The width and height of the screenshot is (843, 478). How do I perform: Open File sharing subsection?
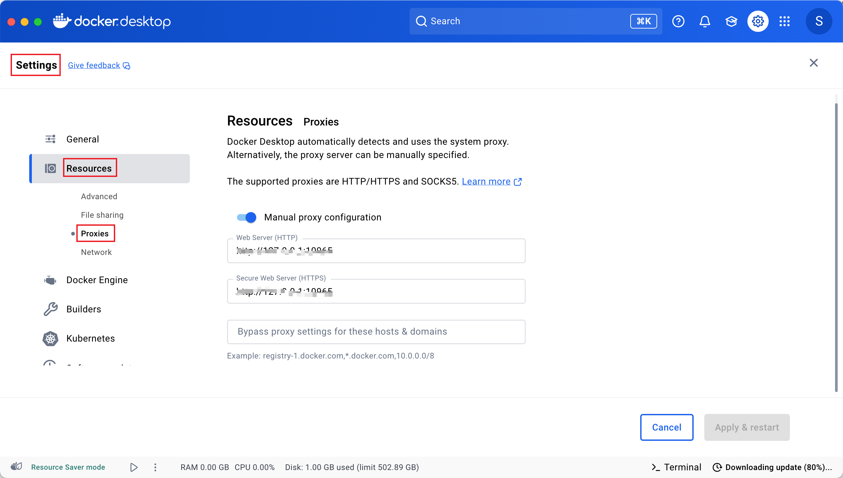pyautogui.click(x=102, y=215)
